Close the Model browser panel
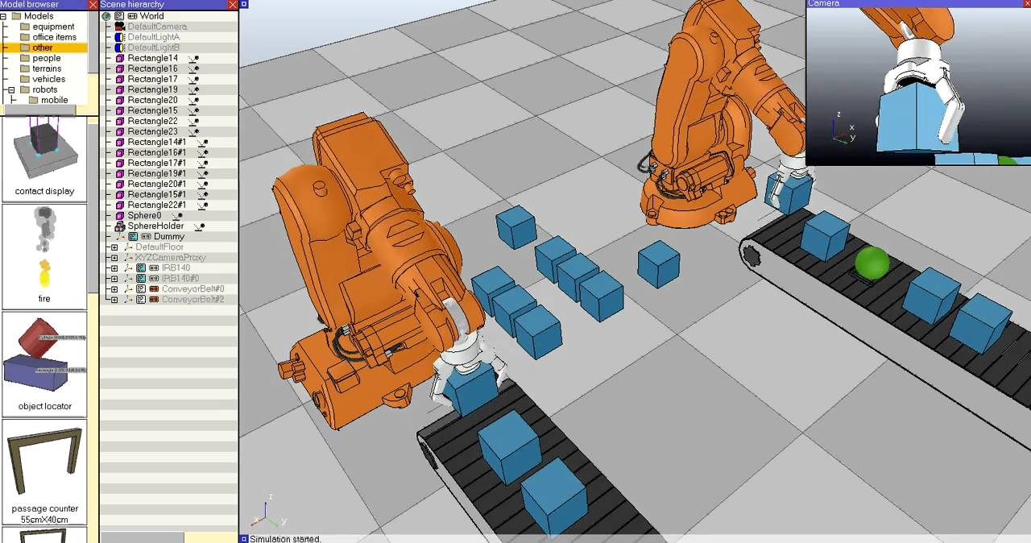The image size is (1031, 543). click(x=93, y=5)
